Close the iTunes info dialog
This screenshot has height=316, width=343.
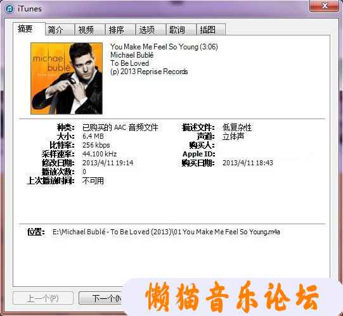click(x=325, y=6)
